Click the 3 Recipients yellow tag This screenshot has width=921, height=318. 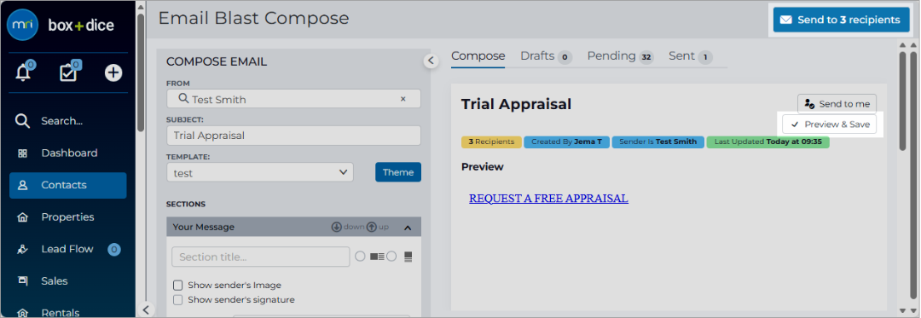point(492,142)
